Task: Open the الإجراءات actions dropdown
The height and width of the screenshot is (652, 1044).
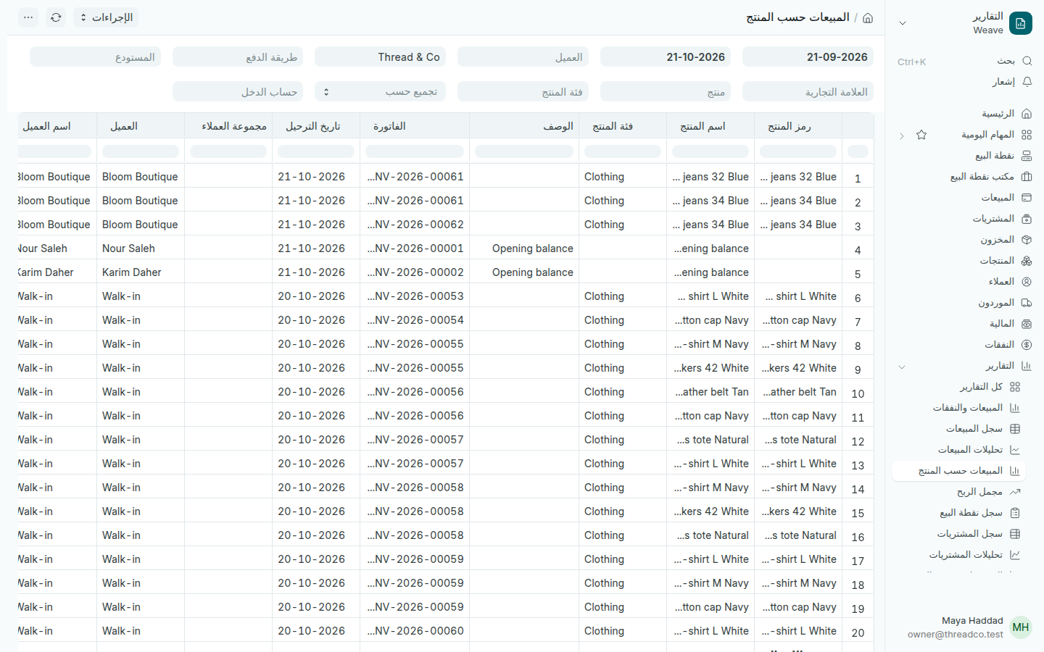Action: pyautogui.click(x=106, y=17)
